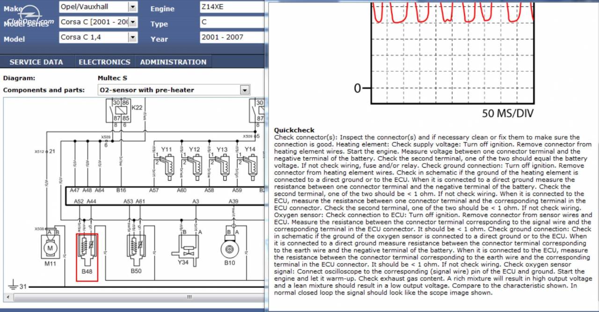Click the ECU pin label A64

(x=100, y=191)
